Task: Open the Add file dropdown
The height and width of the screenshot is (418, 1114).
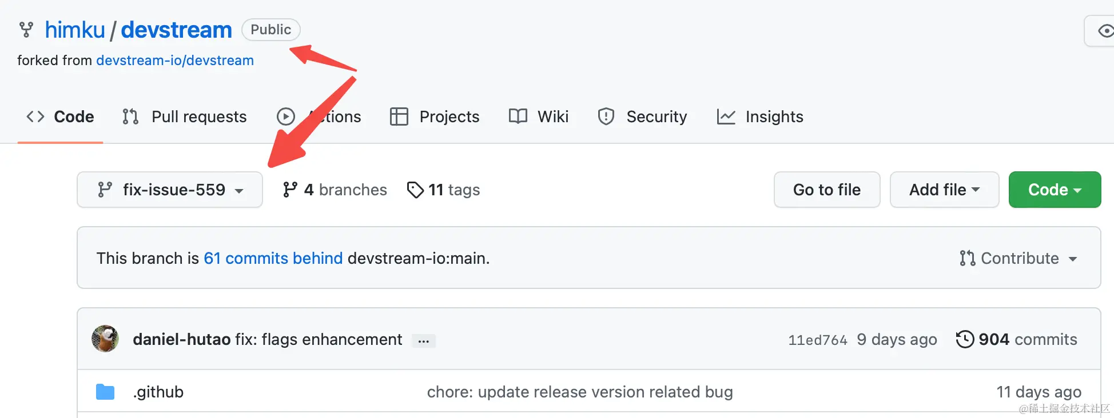Action: pos(945,190)
